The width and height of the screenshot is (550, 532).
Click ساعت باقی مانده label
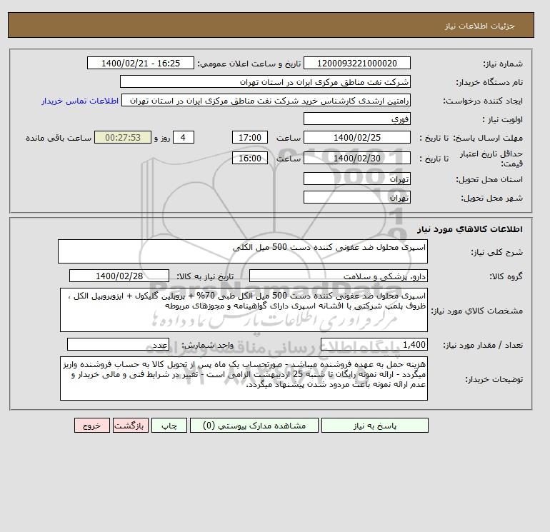click(x=59, y=138)
